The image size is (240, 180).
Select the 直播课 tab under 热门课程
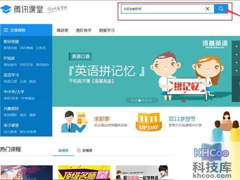click(63, 150)
